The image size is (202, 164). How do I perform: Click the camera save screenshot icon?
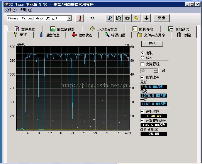click(127, 18)
